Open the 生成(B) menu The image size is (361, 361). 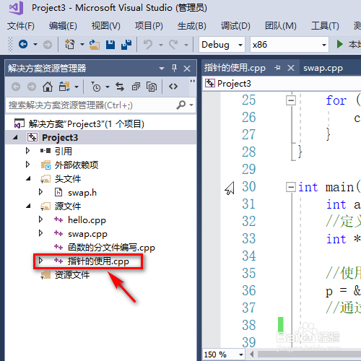click(x=192, y=26)
